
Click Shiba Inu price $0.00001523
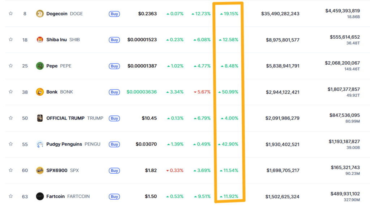pos(142,40)
